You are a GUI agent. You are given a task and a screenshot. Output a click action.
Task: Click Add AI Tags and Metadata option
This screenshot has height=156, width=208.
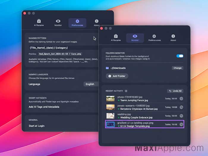(x=44, y=107)
